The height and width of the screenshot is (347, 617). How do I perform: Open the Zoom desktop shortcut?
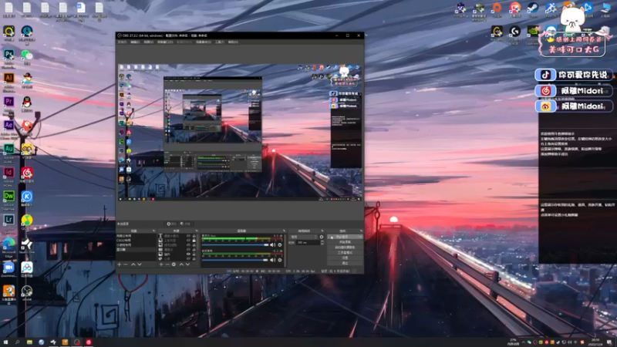(8, 268)
